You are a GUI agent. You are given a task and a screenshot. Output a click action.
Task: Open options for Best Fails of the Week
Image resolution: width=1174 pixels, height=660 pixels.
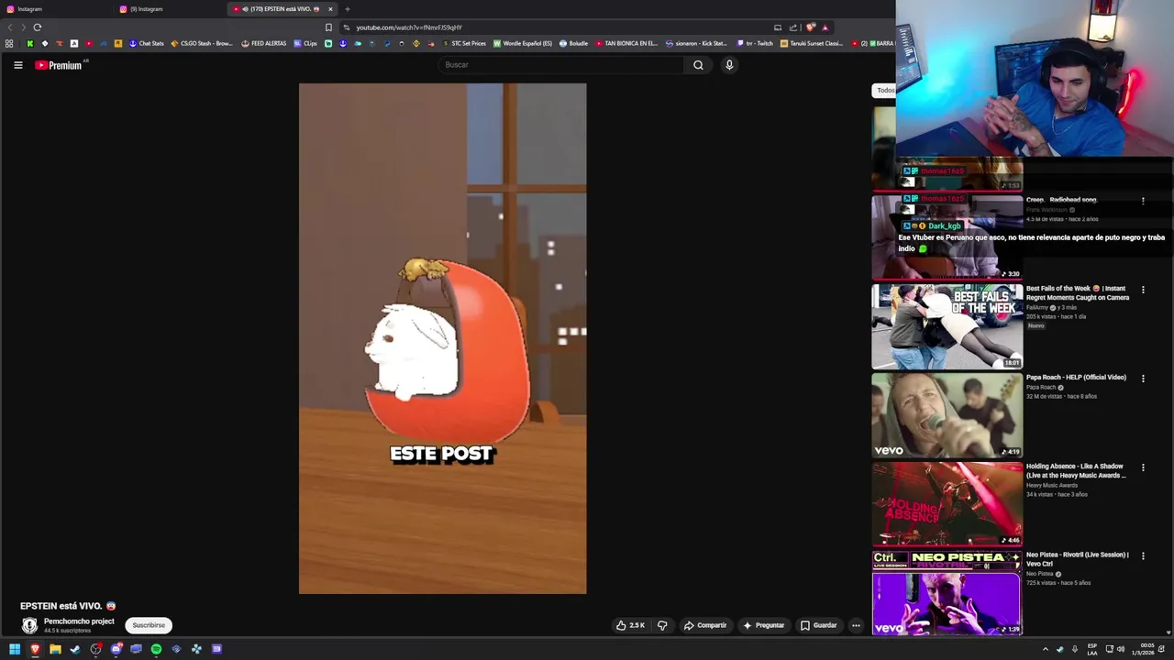pos(1143,290)
